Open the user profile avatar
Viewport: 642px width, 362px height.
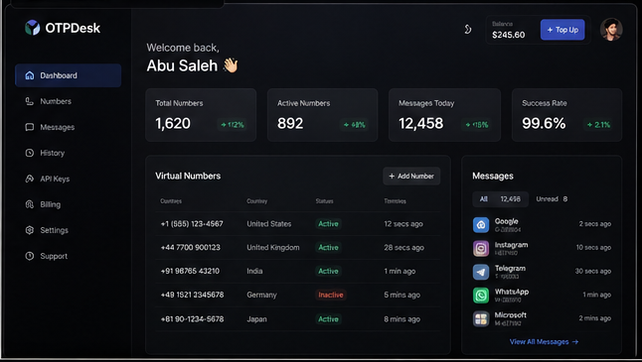[x=611, y=30]
